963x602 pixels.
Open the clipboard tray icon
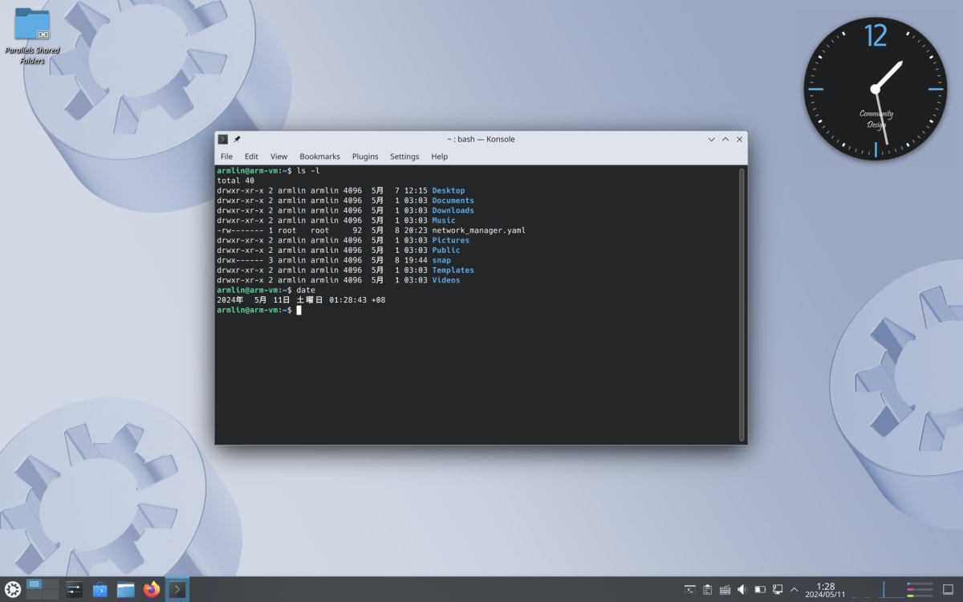tap(707, 590)
